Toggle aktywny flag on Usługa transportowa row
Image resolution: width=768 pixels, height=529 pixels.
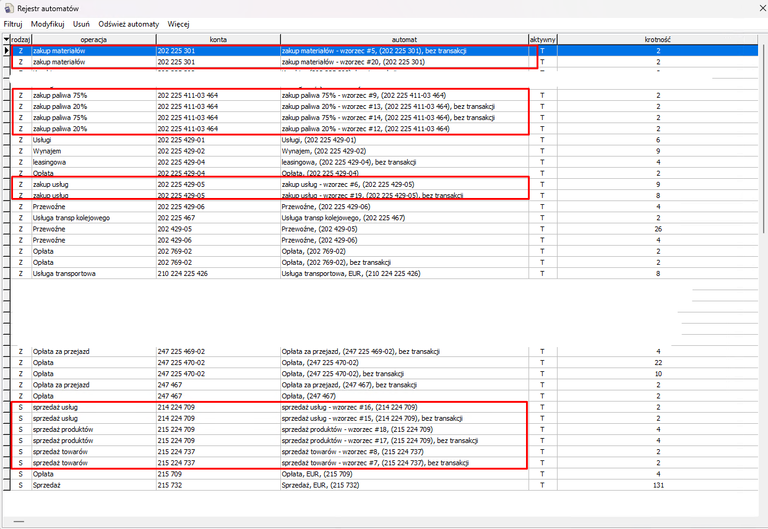543,273
